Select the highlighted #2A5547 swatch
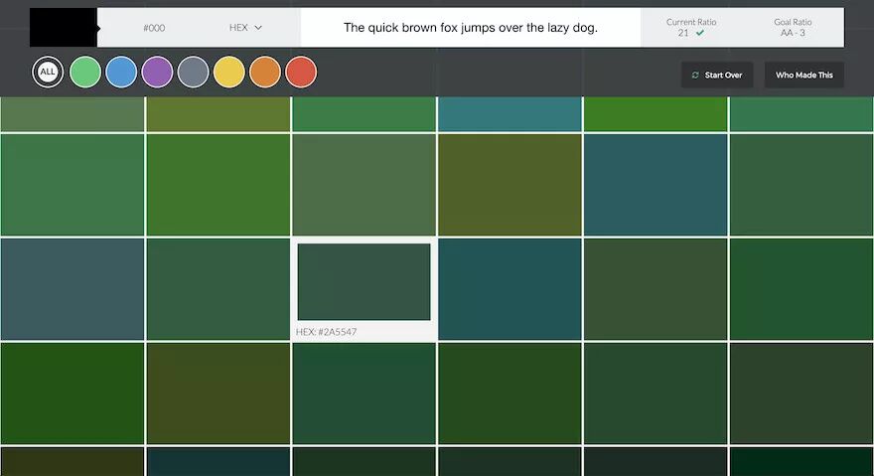This screenshot has height=476, width=874. [364, 282]
